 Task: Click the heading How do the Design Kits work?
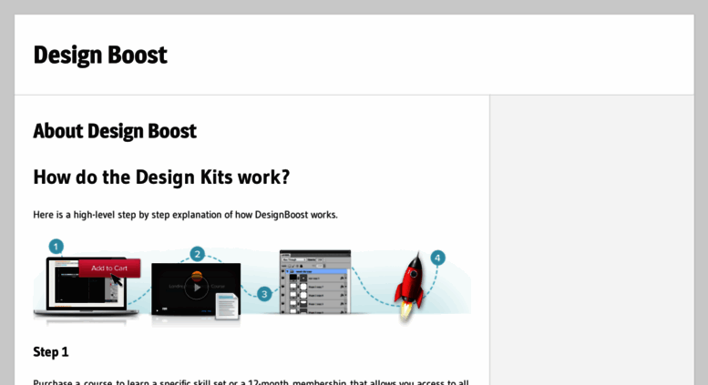pos(161,177)
